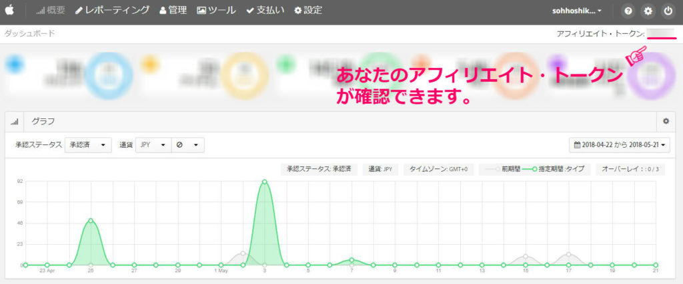Click the ダッシュボード breadcrumb text
Viewport: 683px width, 284px height.
[29, 33]
